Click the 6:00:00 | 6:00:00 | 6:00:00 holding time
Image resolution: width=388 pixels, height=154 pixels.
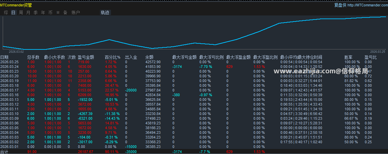pyautogui.click(x=301, y=127)
